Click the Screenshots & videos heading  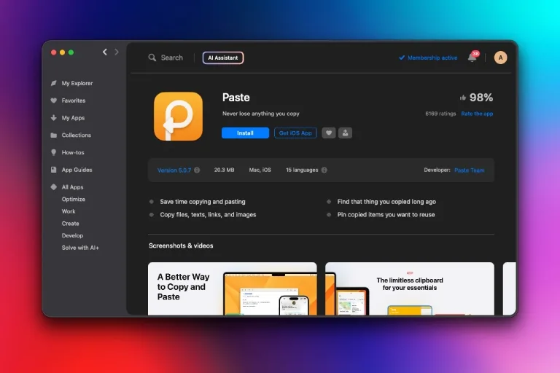pos(181,246)
